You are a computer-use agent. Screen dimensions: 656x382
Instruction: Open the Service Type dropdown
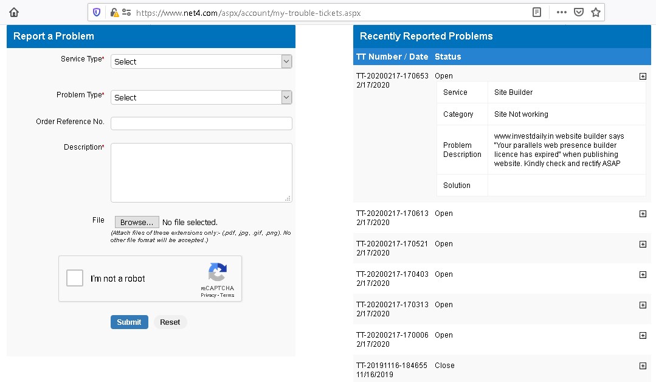coord(201,61)
